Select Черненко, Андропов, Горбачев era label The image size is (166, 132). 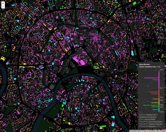tap(150, 106)
